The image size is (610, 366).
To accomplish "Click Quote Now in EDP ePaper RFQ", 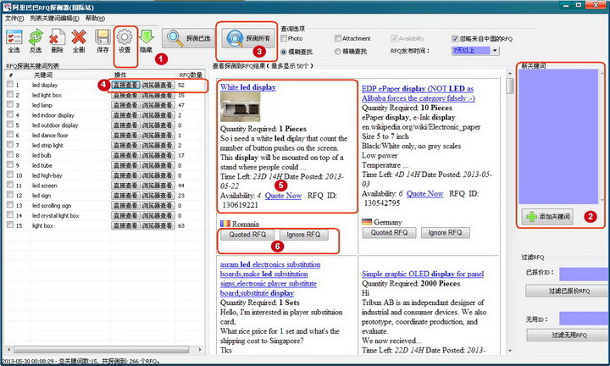I will tap(424, 194).
